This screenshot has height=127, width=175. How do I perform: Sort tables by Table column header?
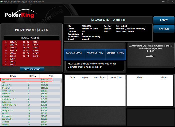[x=72, y=77]
